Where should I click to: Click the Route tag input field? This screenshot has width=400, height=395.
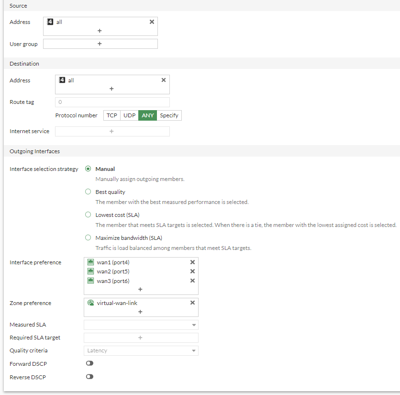112,102
